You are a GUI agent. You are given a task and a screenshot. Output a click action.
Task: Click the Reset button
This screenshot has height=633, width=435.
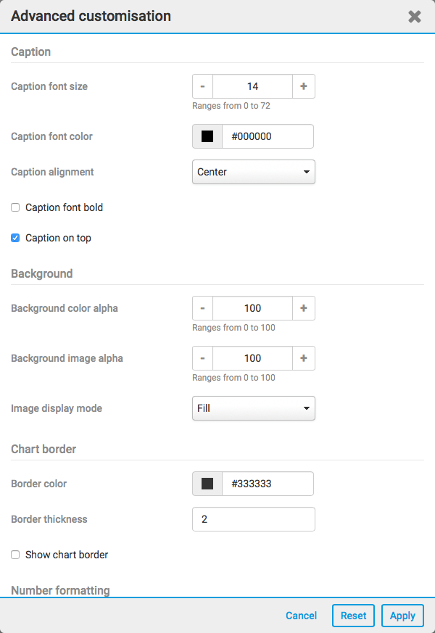tap(354, 616)
